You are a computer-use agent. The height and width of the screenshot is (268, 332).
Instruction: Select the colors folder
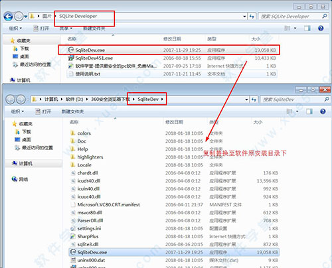[174, 133]
